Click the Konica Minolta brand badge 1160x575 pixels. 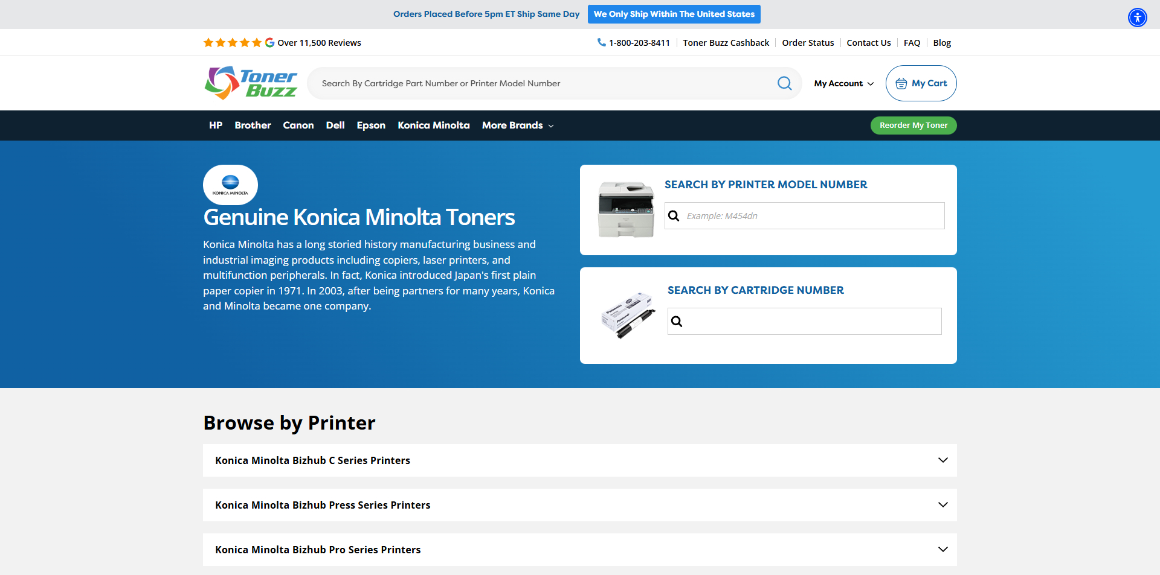[230, 185]
